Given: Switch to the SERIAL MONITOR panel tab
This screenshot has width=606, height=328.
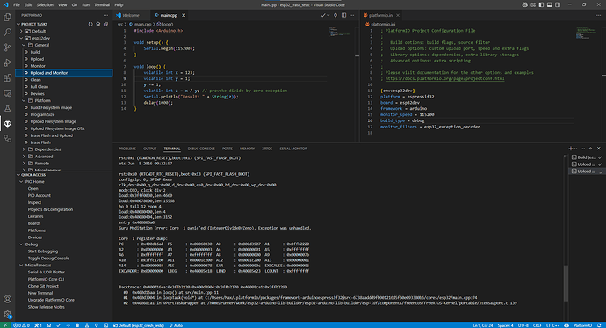Looking at the screenshot, I should [293, 149].
